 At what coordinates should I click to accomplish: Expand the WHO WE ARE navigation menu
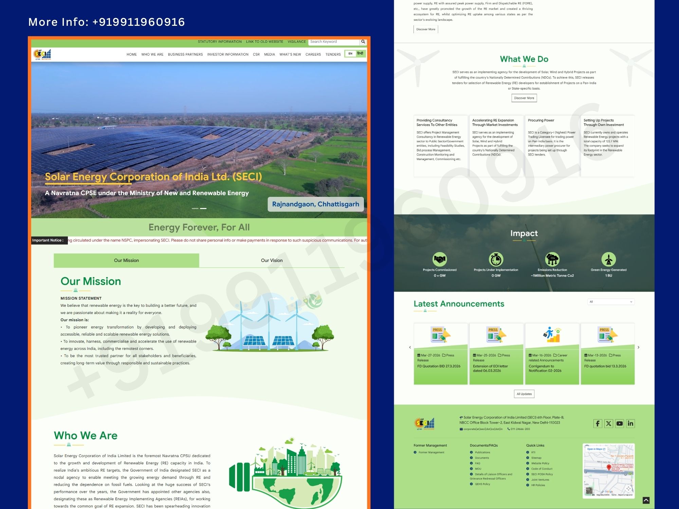pyautogui.click(x=152, y=54)
